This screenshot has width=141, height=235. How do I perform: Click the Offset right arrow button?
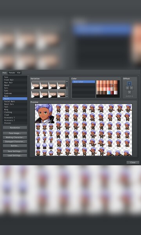132,88
